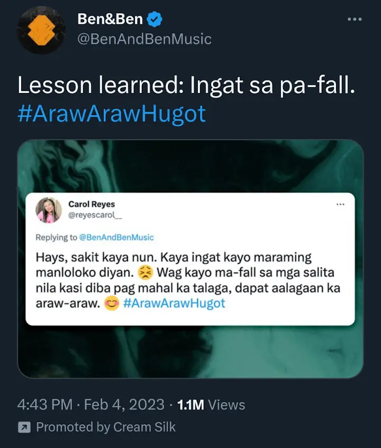Open the tweet's three-dot more menu
This screenshot has height=448, width=381.
click(x=355, y=19)
